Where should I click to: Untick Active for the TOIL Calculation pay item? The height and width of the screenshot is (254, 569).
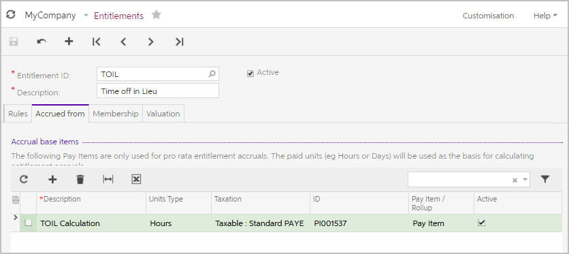(x=482, y=223)
